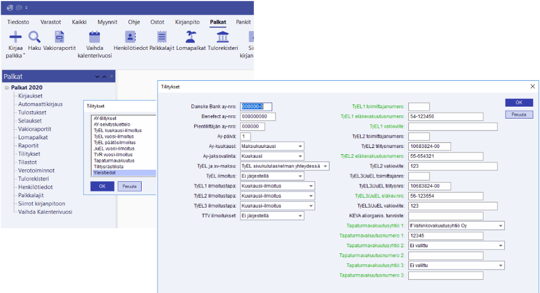
Task: Open Tulorekisteri building icon
Action: click(222, 37)
